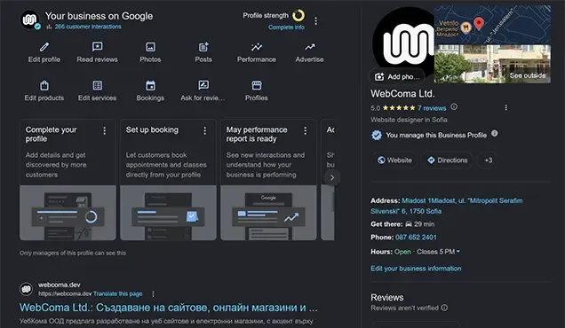The image size is (565, 328).
Task: Open the Bookings calendar icon
Action: tap(150, 86)
